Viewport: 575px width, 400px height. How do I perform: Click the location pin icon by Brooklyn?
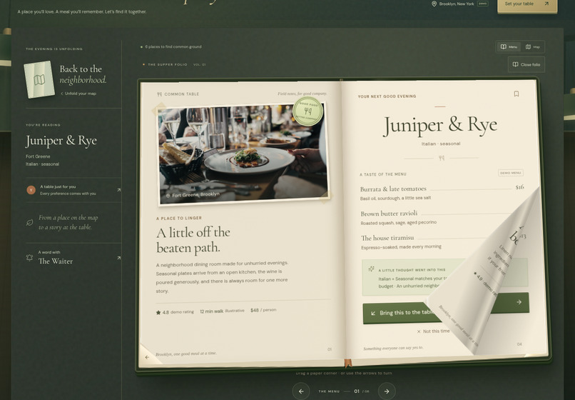click(434, 4)
